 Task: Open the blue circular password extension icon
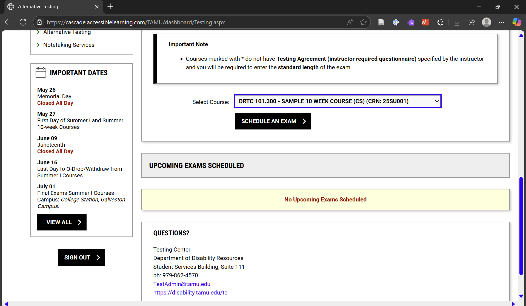click(x=396, y=22)
